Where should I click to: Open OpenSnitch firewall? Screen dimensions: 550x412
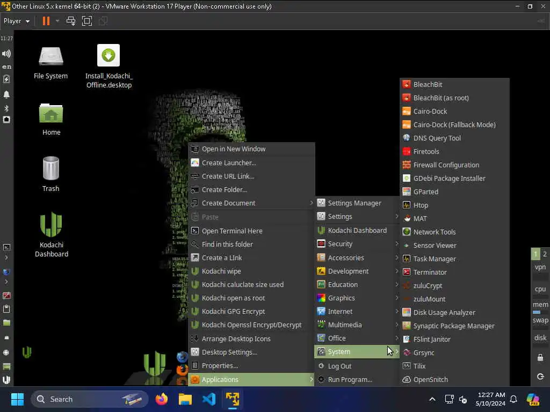point(454,379)
